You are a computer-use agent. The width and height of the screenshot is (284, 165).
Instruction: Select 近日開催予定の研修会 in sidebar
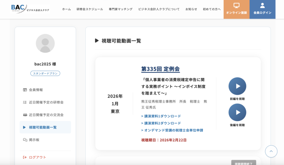[46, 102]
